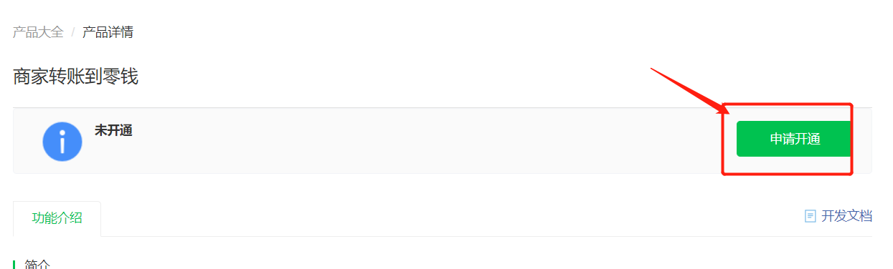Apply via the green 申请开通 button
893x269 pixels.
[x=795, y=139]
